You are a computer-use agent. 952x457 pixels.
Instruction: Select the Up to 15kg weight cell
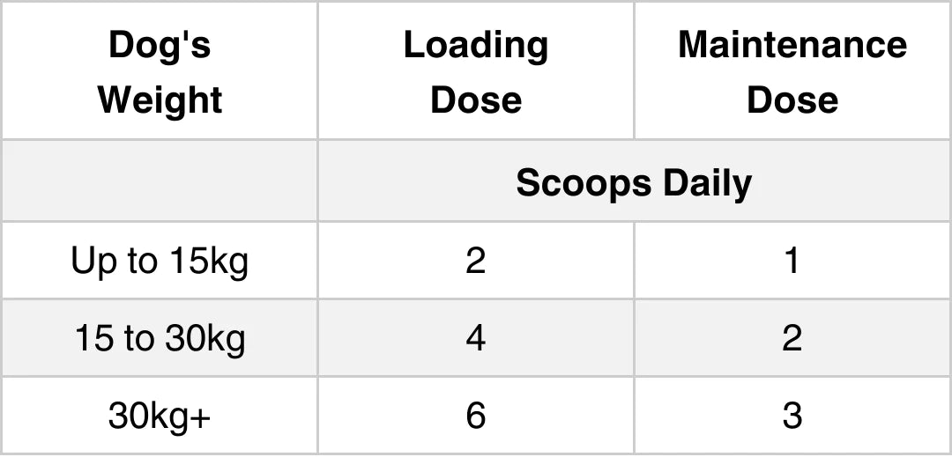coord(160,261)
